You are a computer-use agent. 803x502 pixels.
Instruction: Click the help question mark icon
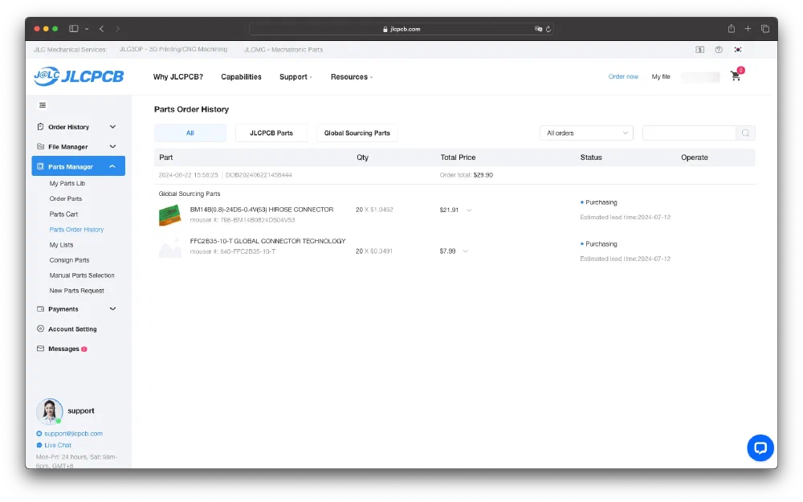(x=719, y=50)
